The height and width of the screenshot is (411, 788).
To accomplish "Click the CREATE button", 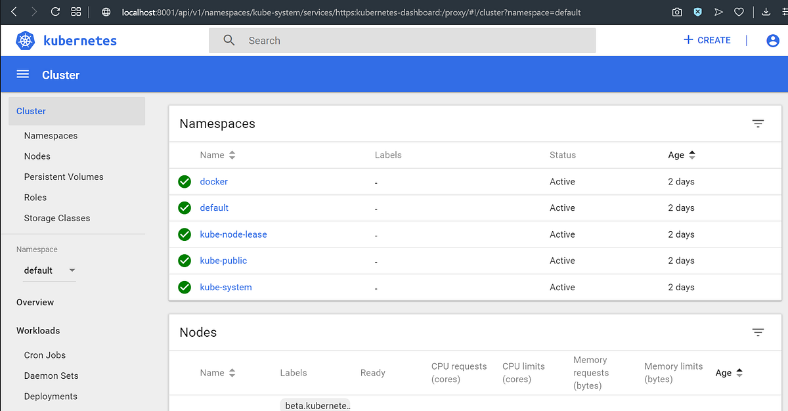I will click(707, 40).
